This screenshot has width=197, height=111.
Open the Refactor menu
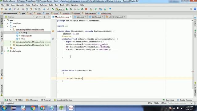(43, 5)
